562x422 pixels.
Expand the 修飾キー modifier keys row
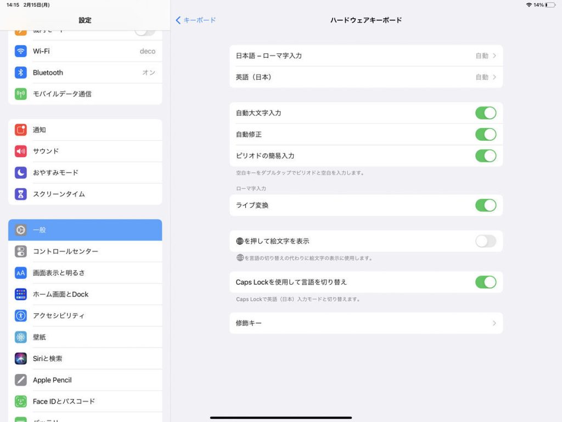pos(366,323)
